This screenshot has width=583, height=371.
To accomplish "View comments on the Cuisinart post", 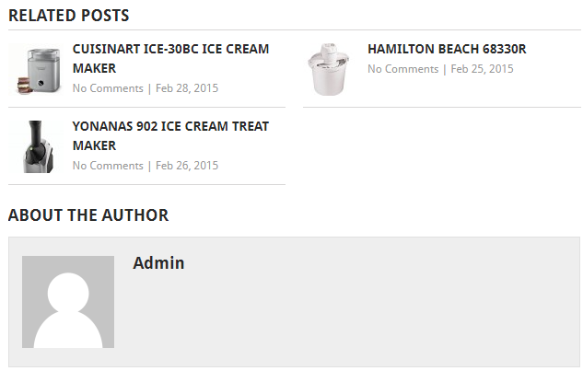I will coord(108,88).
